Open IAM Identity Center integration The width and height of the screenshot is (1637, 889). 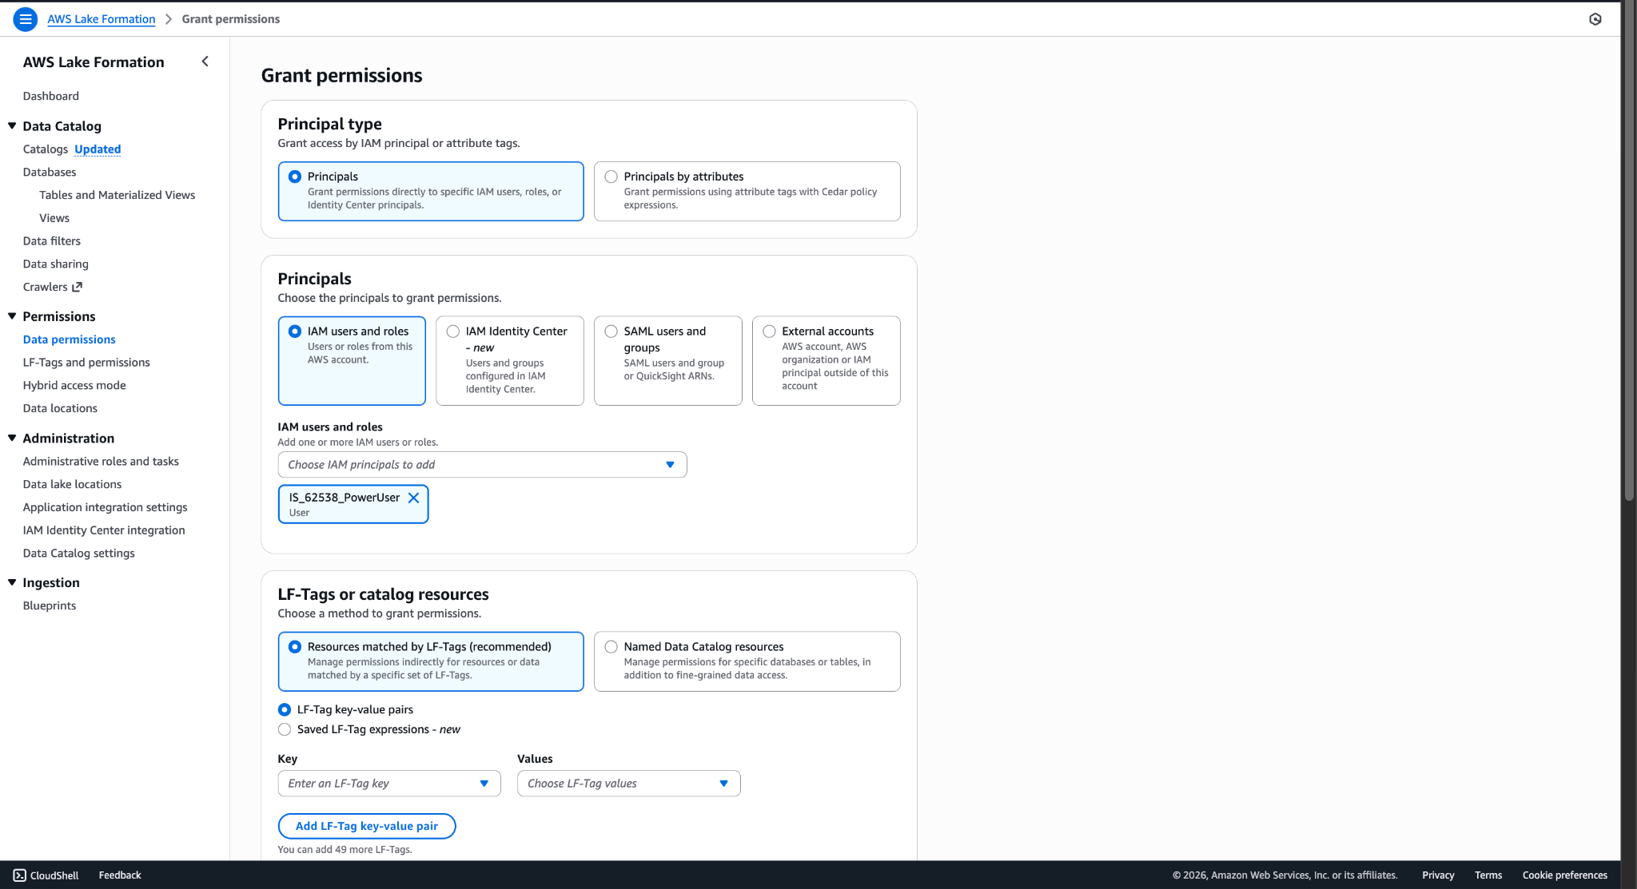click(104, 530)
